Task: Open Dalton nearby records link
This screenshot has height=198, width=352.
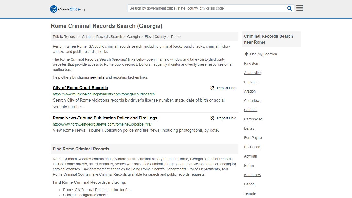Action: (x=249, y=184)
